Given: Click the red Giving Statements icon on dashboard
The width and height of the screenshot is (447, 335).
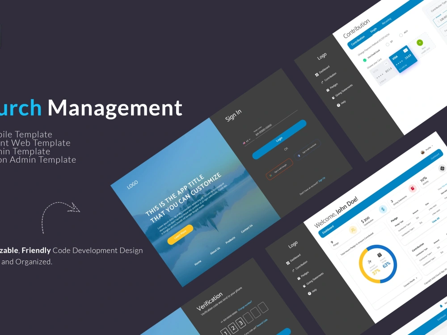Looking at the screenshot, I should pyautogui.click(x=412, y=188).
